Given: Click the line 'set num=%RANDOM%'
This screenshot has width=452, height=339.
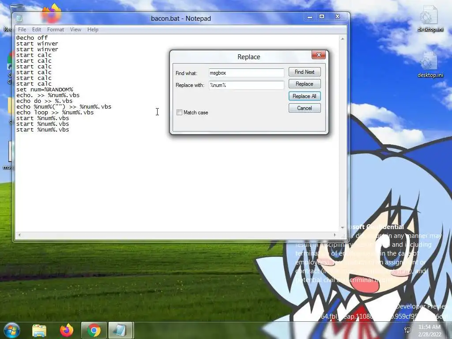Looking at the screenshot, I should click(x=45, y=89).
